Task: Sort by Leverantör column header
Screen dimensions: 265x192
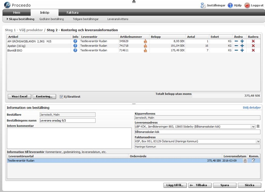Action: tap(99, 37)
